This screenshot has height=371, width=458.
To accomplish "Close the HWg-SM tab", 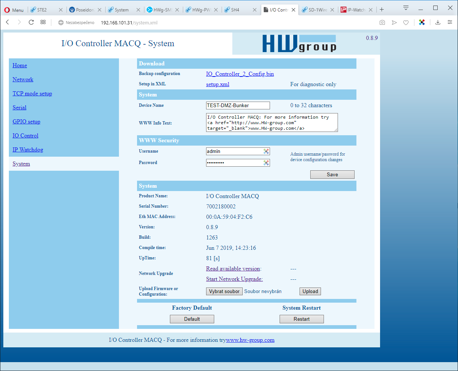I will [177, 10].
